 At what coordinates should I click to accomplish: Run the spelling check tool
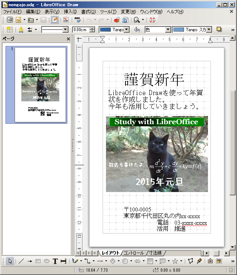point(78,20)
